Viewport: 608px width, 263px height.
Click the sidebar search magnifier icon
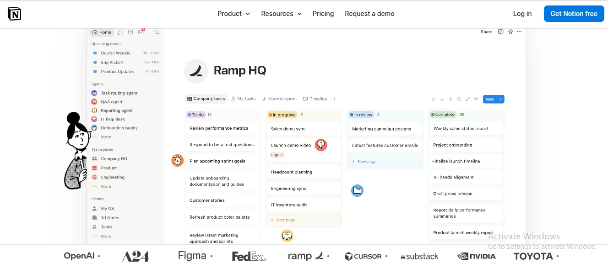(157, 32)
